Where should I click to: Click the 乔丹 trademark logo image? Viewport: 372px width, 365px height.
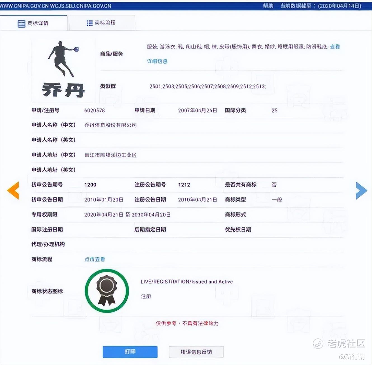click(63, 70)
